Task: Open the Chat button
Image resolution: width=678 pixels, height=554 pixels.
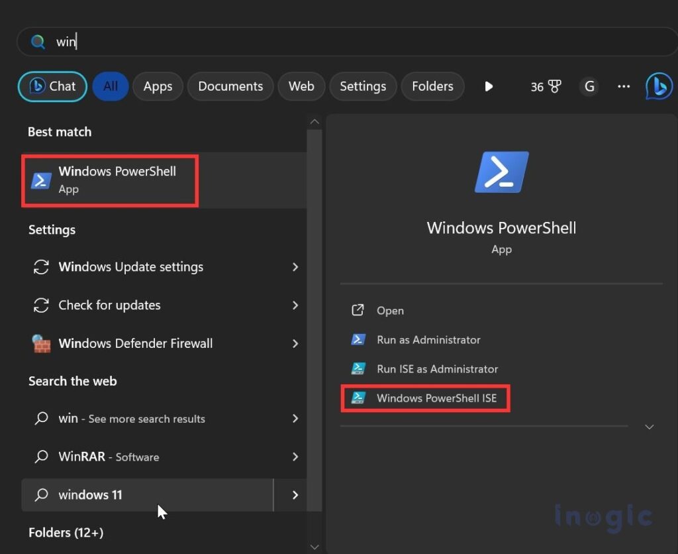Action: [52, 87]
